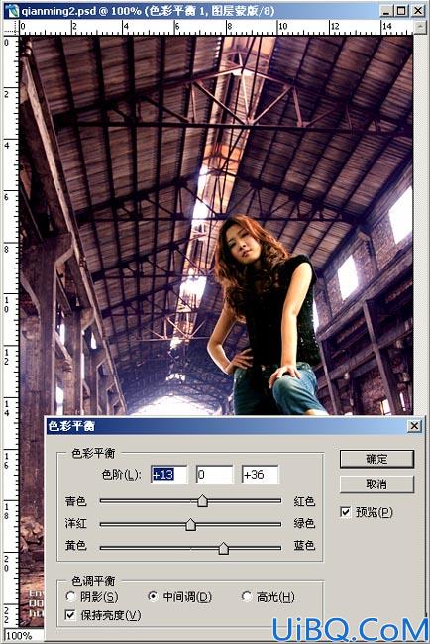Click the middle 色阶 field showing 0
The image size is (430, 644).
(214, 475)
